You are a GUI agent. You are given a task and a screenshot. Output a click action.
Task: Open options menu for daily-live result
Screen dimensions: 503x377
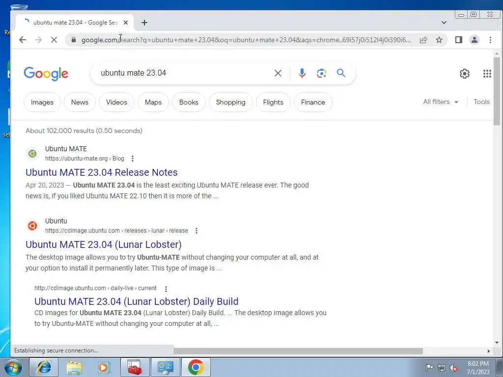click(x=166, y=289)
